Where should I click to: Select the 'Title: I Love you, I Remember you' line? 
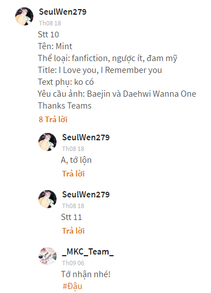[100, 70]
